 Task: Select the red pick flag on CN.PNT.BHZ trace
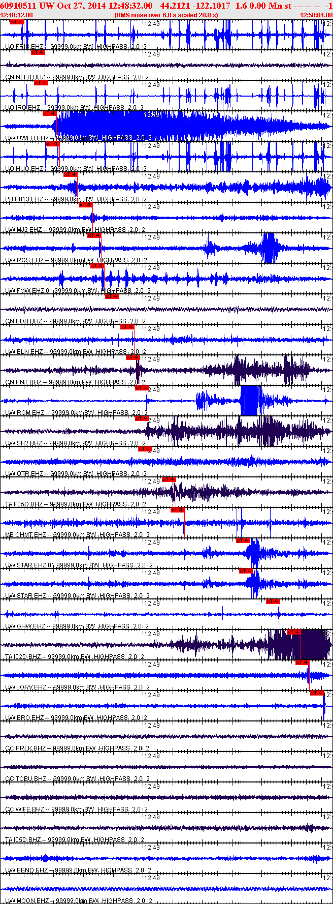132,357
